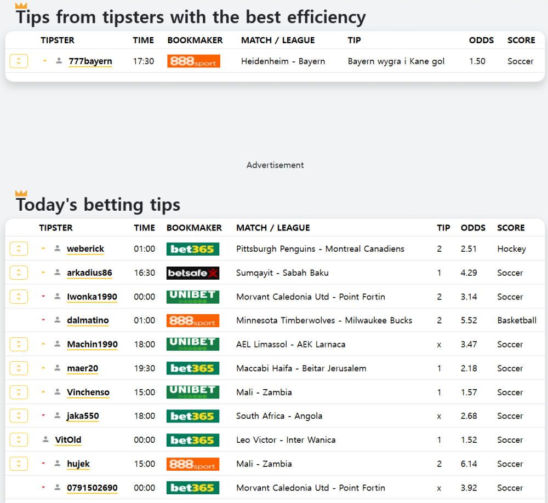This screenshot has height=503, width=548.
Task: Click the Unibet logo in Vinchenso row
Action: point(193,392)
